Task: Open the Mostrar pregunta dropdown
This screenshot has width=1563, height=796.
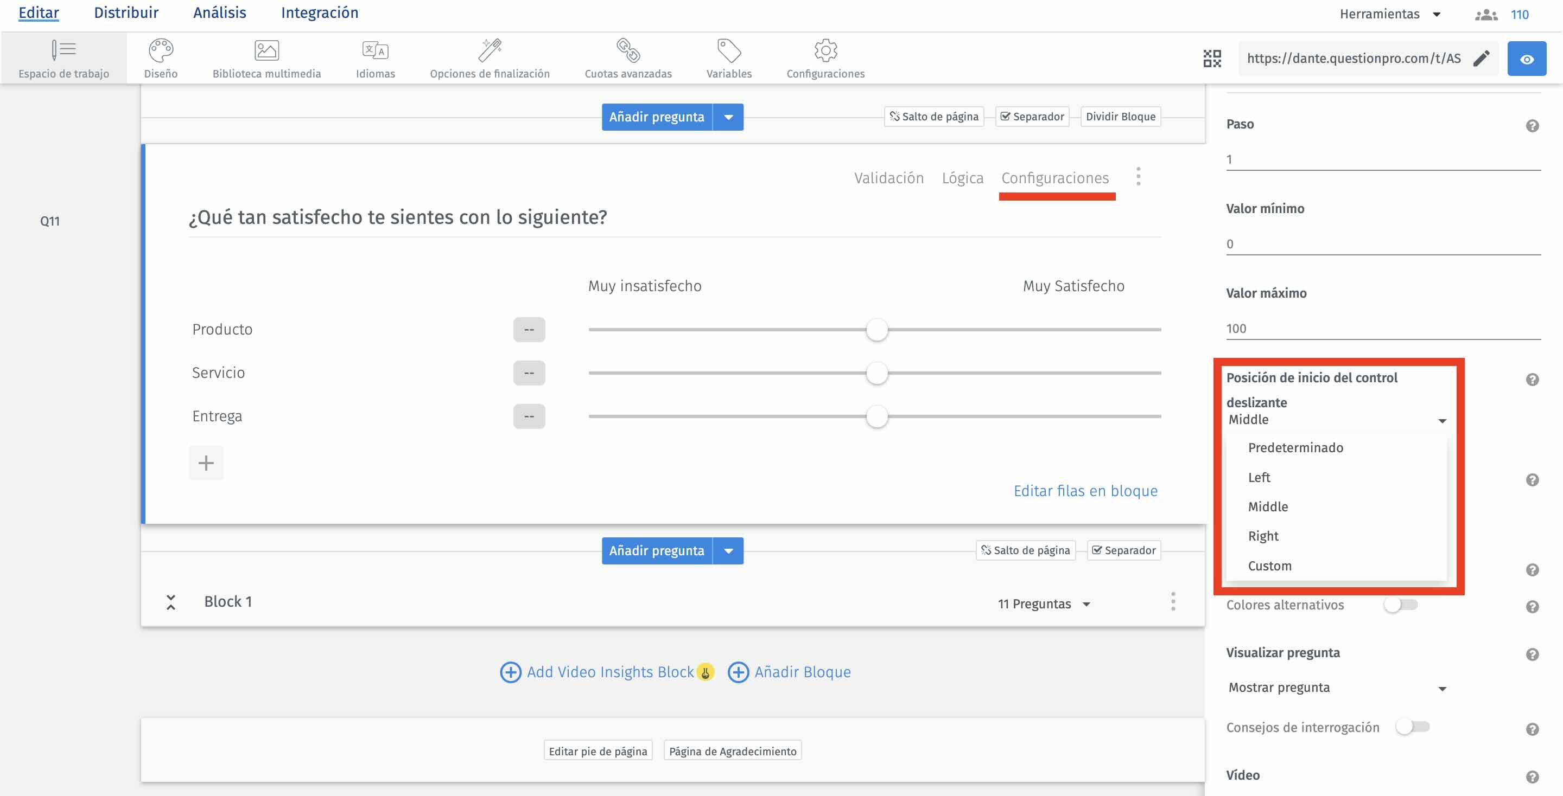Action: click(1335, 687)
